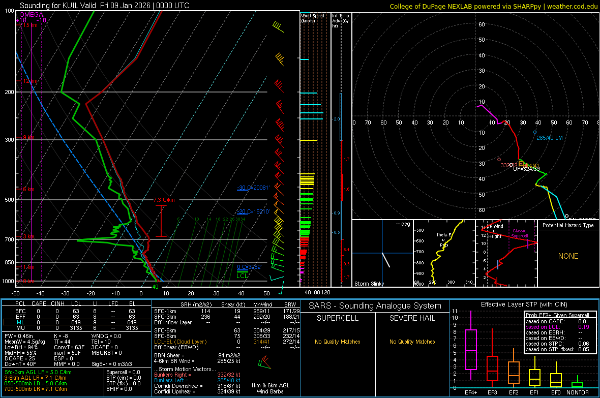Click the ConvT = 63F value
600x398 pixels.
pos(69,347)
